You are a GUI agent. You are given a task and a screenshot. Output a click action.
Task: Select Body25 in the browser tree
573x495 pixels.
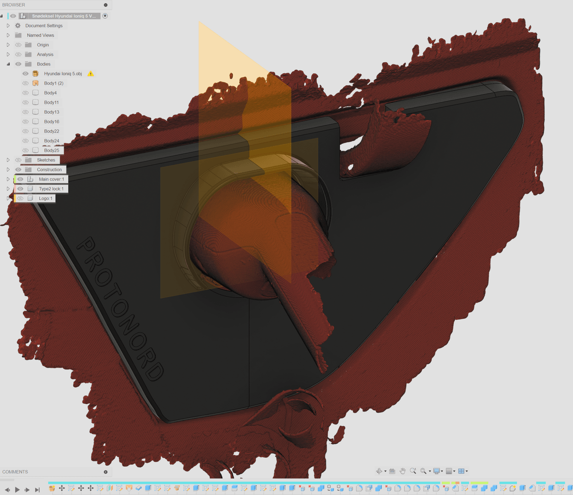pos(51,151)
